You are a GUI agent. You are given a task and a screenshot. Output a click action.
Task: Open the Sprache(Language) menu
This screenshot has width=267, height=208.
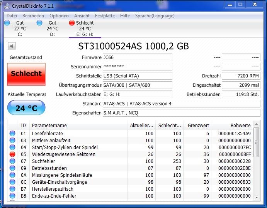[x=155, y=16]
